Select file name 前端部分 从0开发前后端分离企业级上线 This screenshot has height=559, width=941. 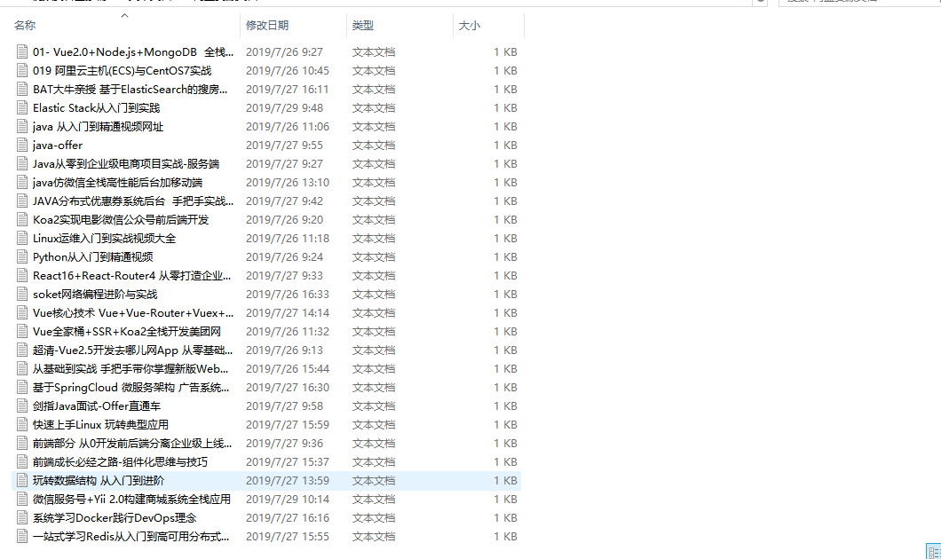132,443
